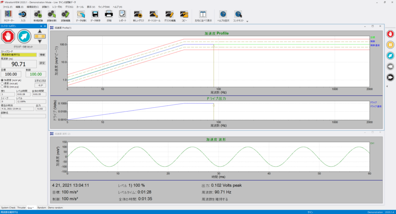Collapse the right sidebar with small arrow
The width and height of the screenshot is (396, 214).
pos(387,86)
